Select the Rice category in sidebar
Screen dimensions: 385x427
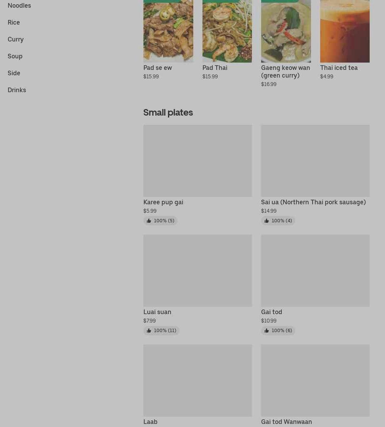(13, 22)
